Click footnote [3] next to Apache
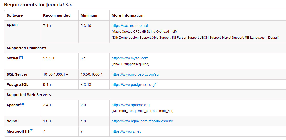 click(x=22, y=104)
